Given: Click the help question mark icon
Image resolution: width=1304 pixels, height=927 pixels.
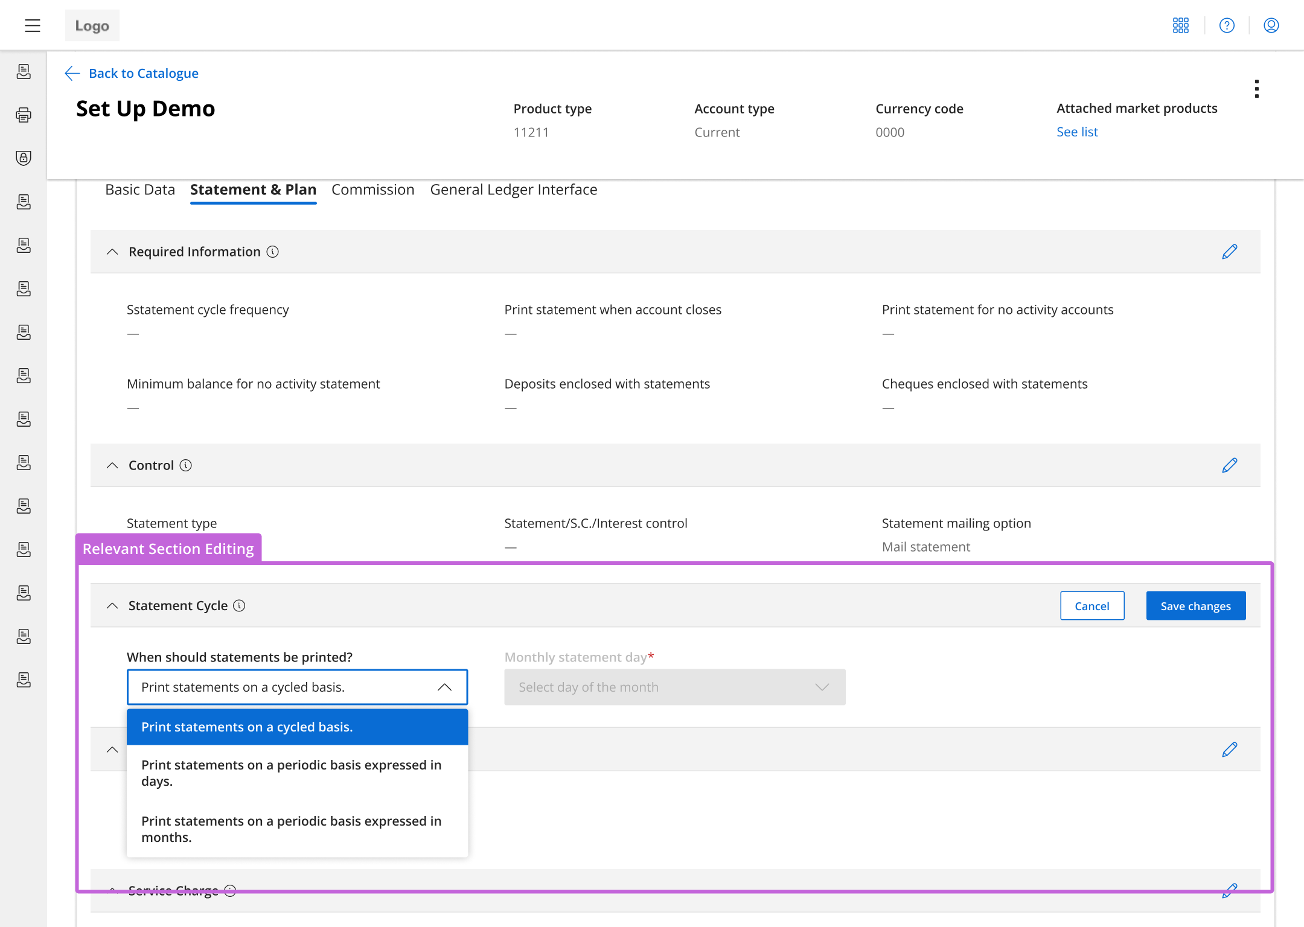Looking at the screenshot, I should pyautogui.click(x=1226, y=25).
